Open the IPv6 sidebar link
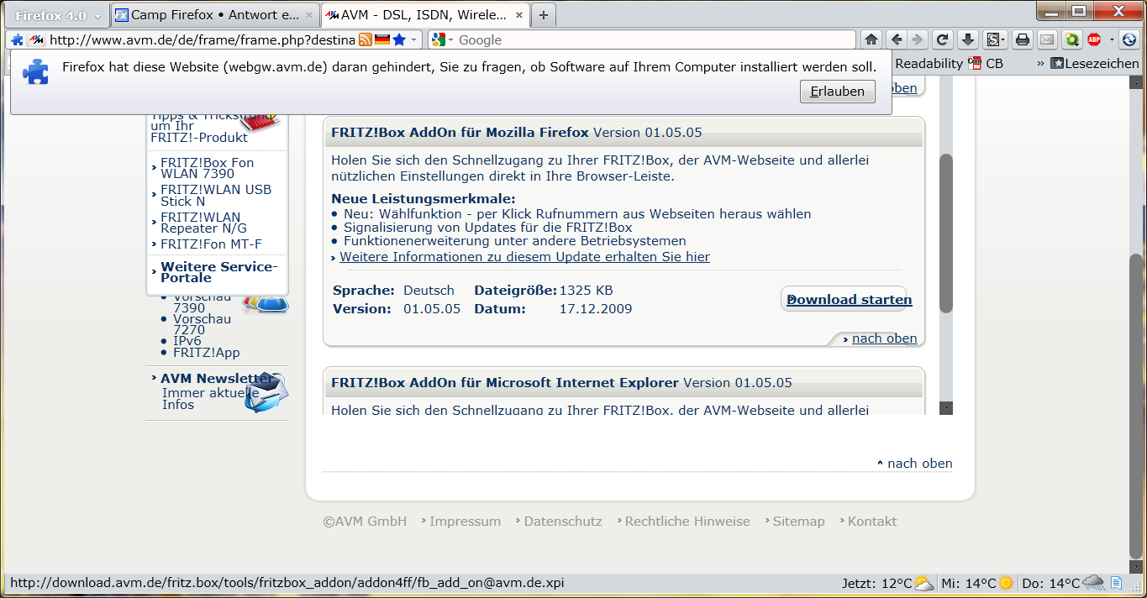1147x598 pixels. tap(187, 341)
